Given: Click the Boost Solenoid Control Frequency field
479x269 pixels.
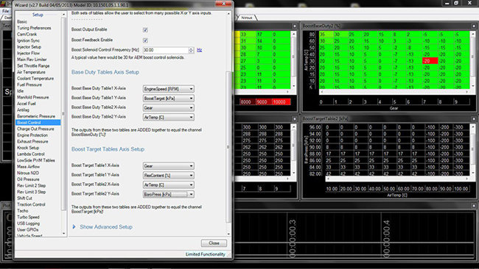Looking at the screenshot, I should pos(166,50).
